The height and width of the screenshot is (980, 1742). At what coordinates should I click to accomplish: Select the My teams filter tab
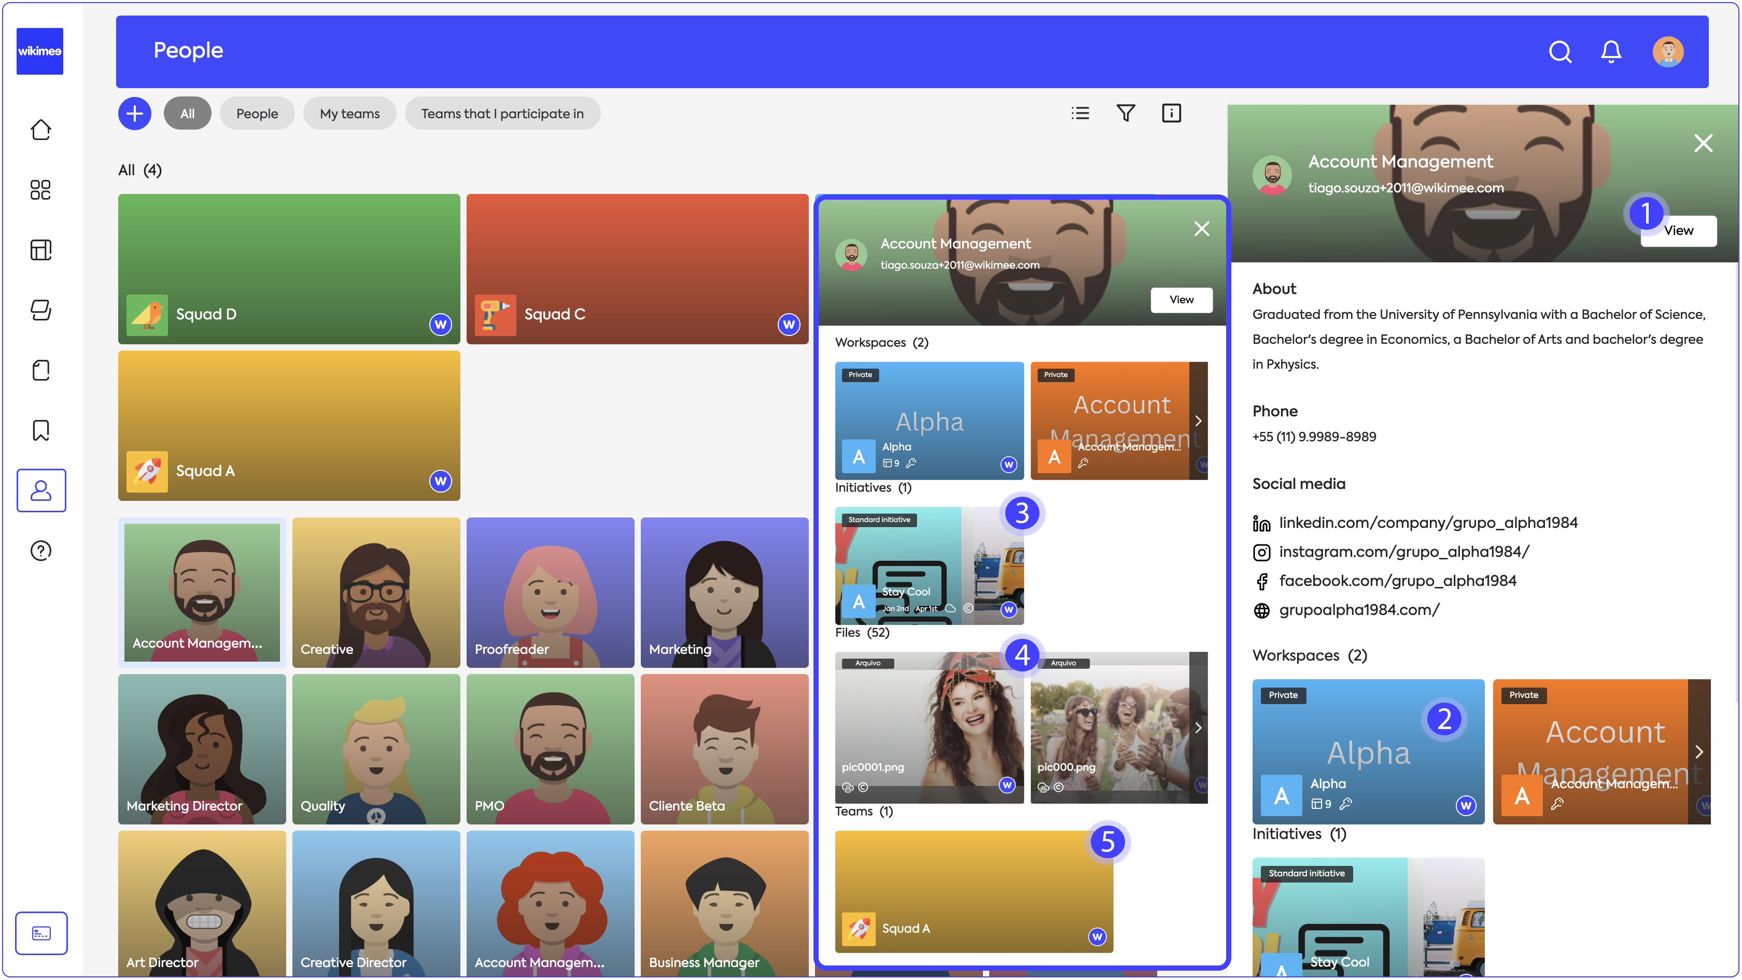[x=349, y=114]
